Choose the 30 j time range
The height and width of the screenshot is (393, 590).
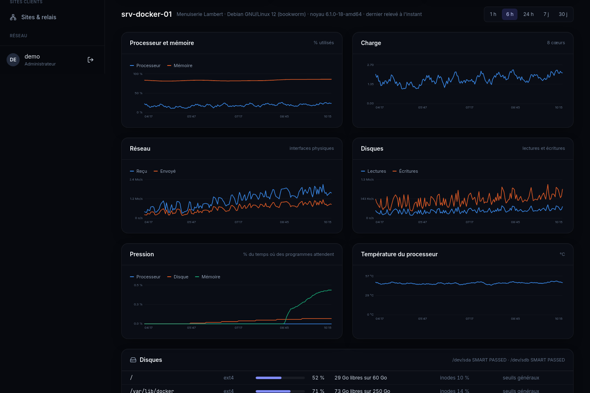tap(563, 14)
